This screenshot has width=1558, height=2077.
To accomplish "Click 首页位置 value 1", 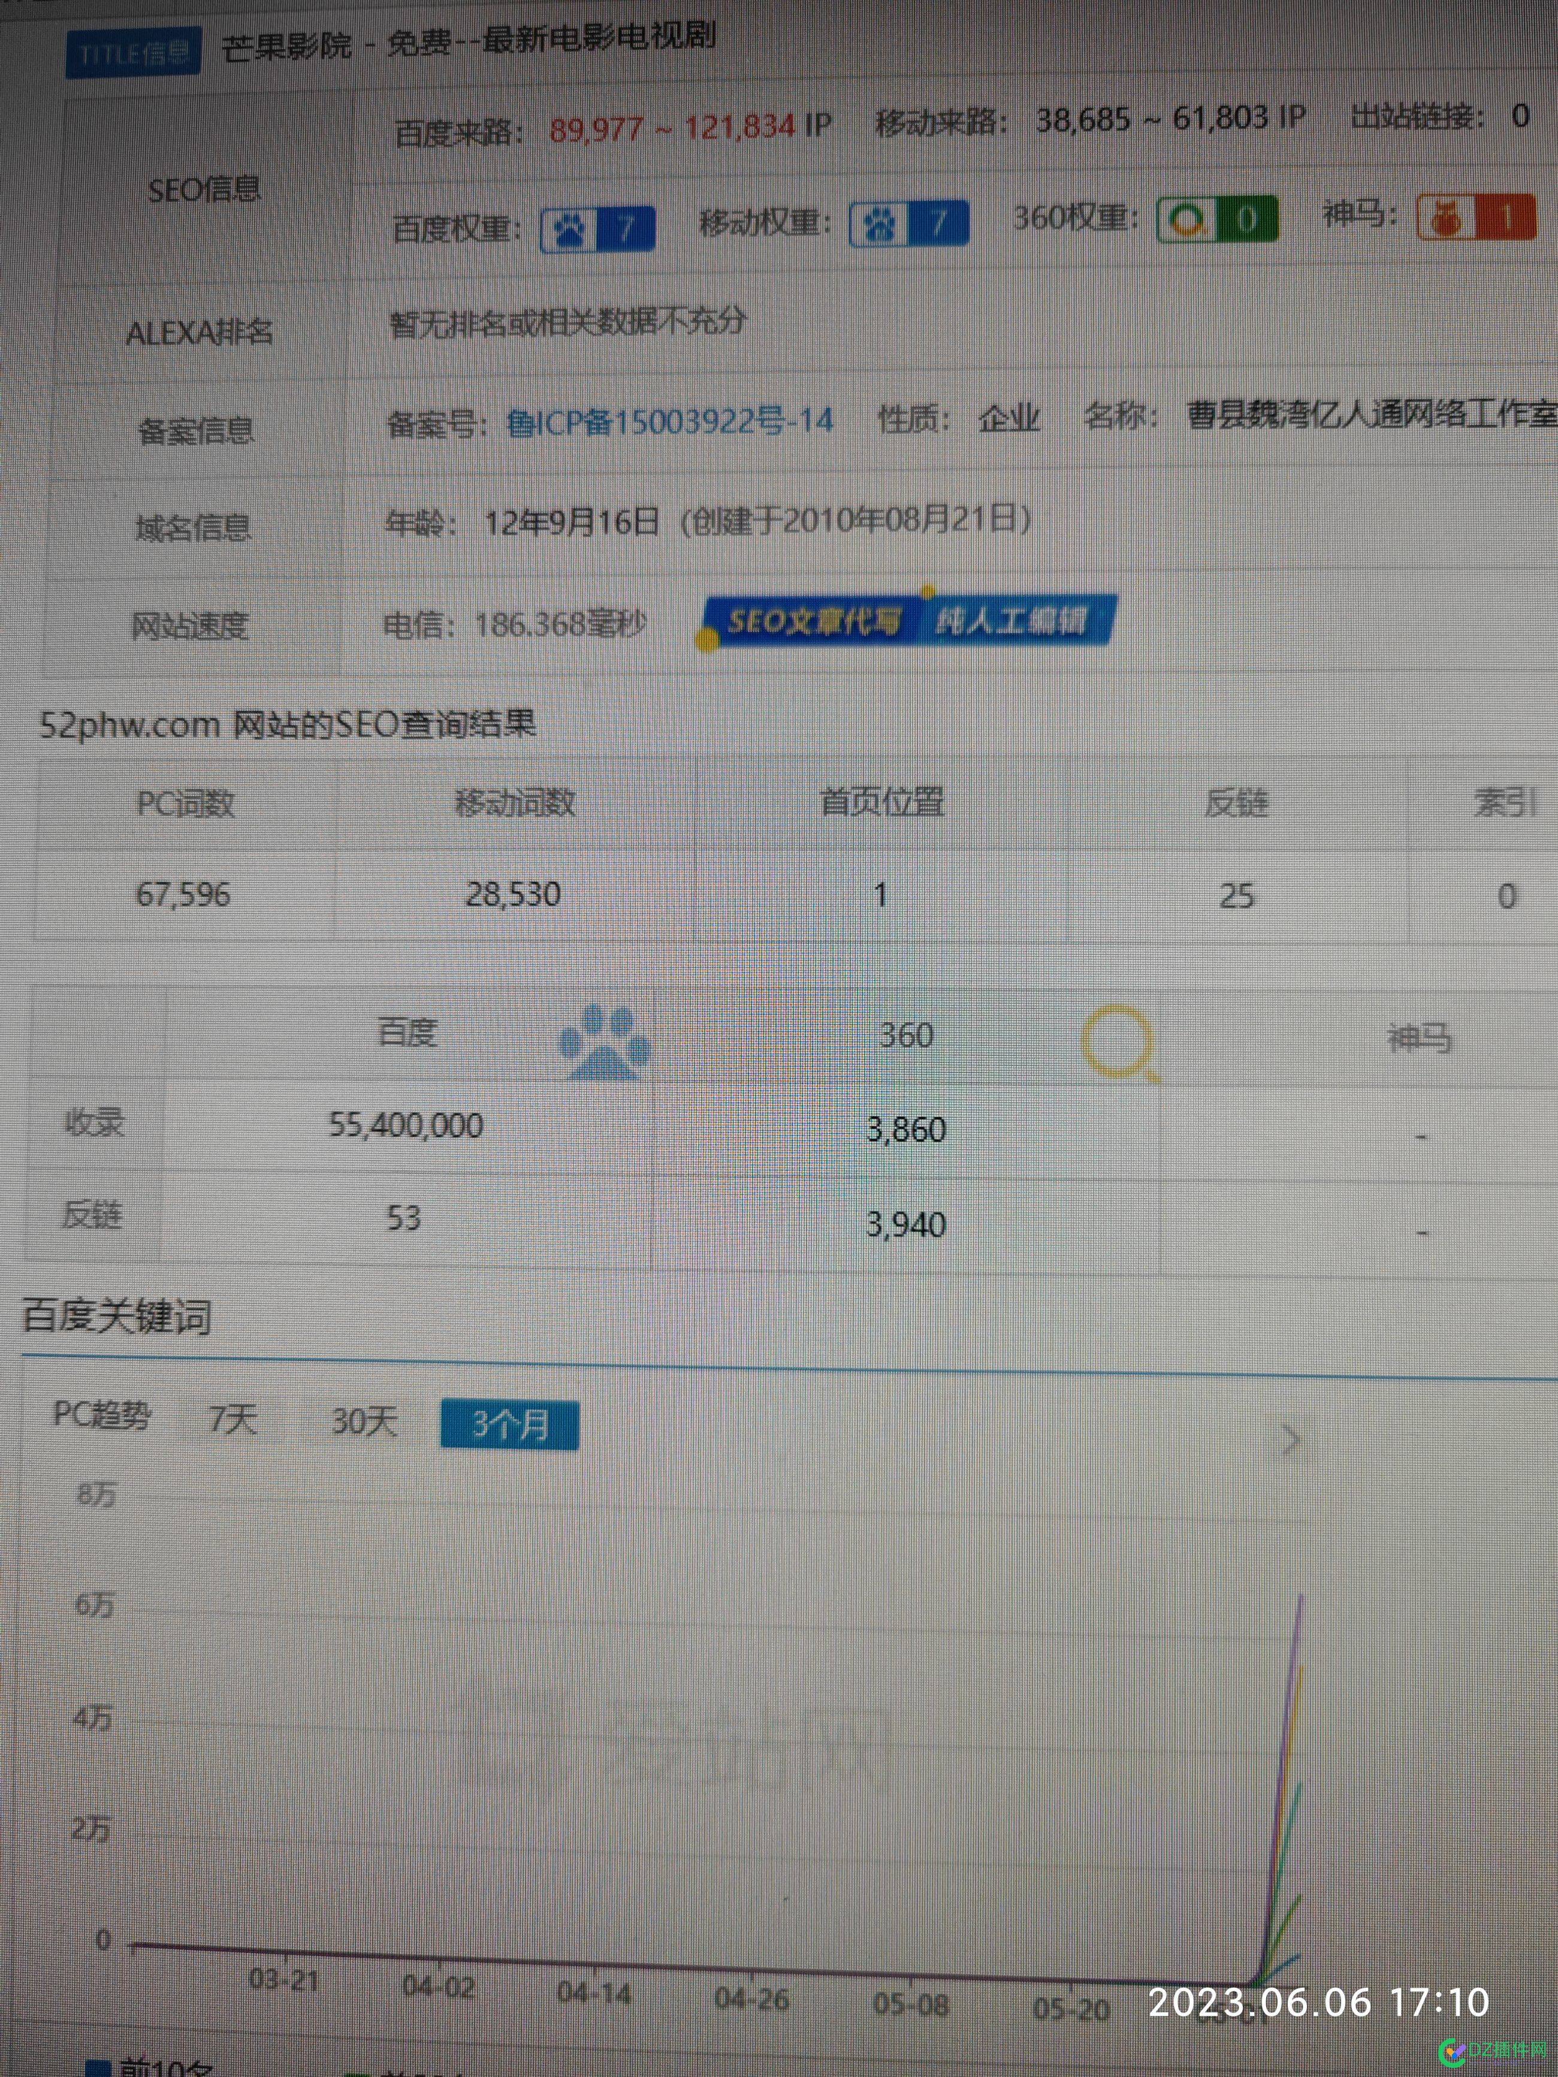I will (880, 895).
